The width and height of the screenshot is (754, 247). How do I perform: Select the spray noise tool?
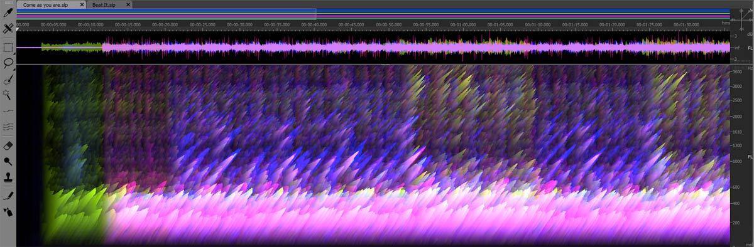8,212
